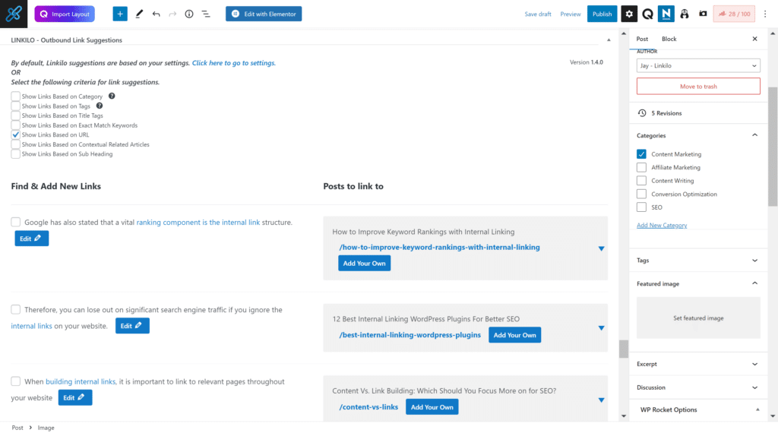Collapse the Linkilo Outbound Link Suggestions metabox
The image size is (778, 433).
point(609,40)
